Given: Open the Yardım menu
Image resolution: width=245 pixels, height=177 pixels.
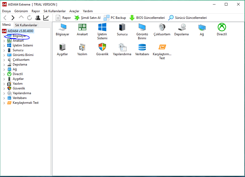Looking at the screenshot, I should tap(88, 11).
